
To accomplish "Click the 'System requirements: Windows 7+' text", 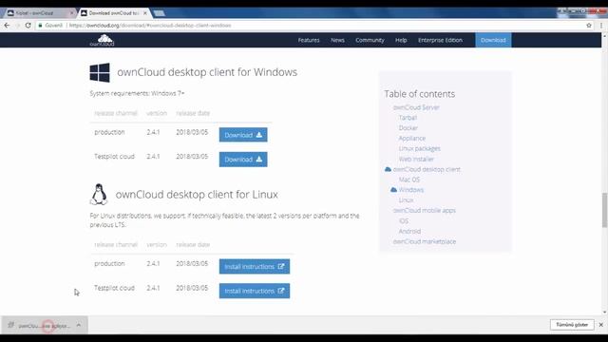I will (137, 93).
